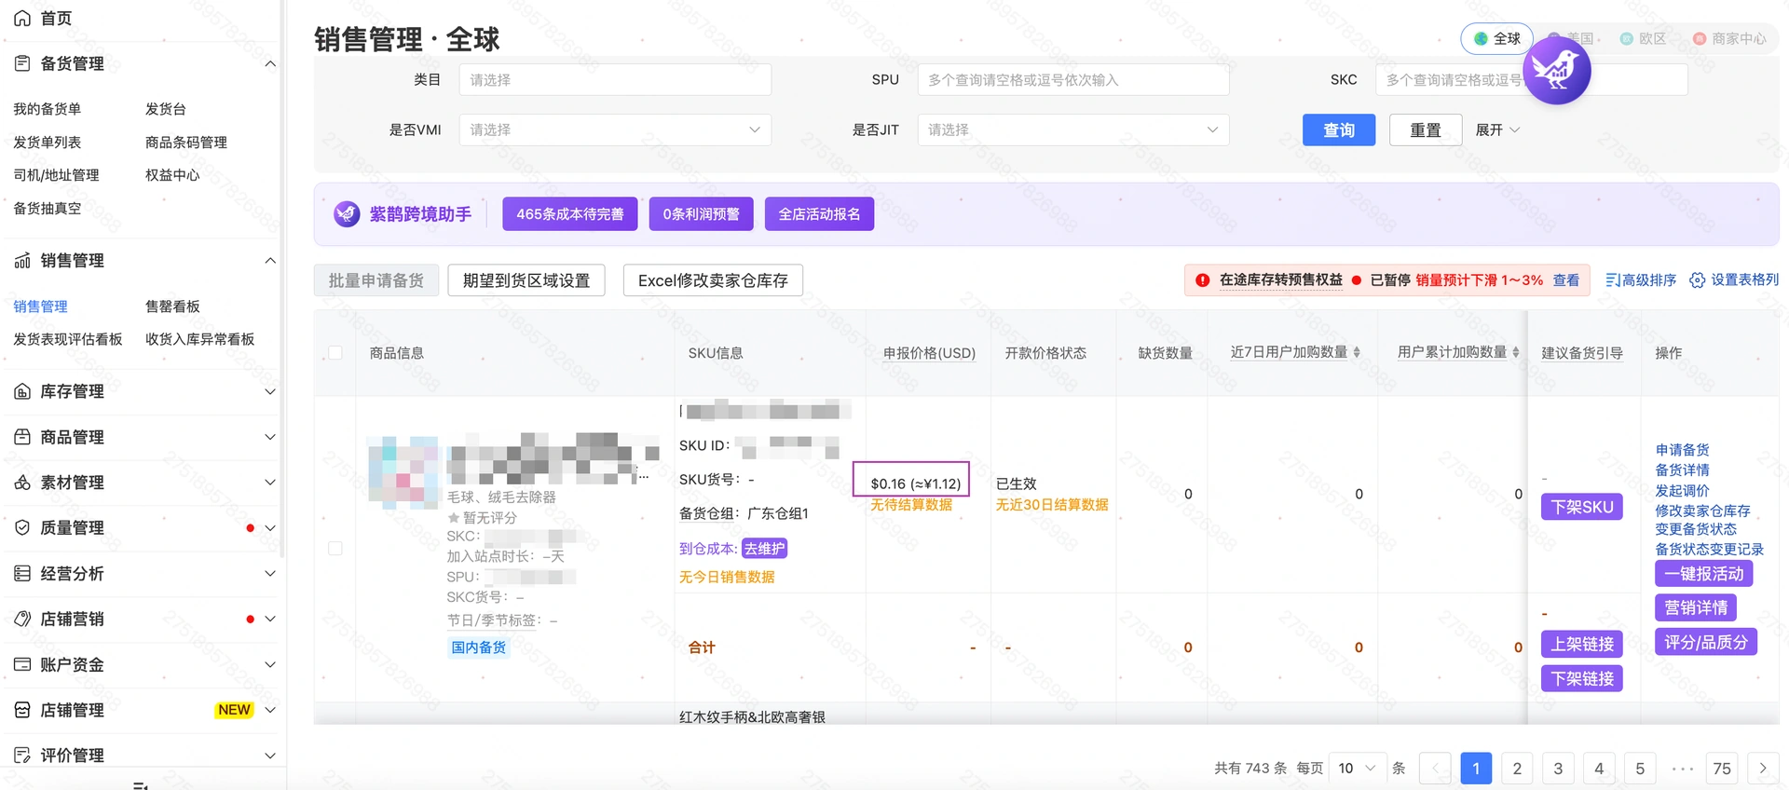Click the 素材管理 sidebar icon
1789x790 pixels.
click(22, 483)
